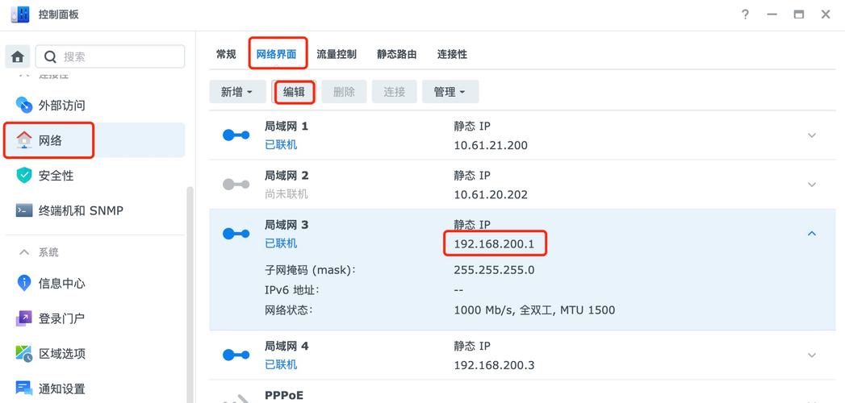Click the magnifier icon in the search box

[x=50, y=57]
